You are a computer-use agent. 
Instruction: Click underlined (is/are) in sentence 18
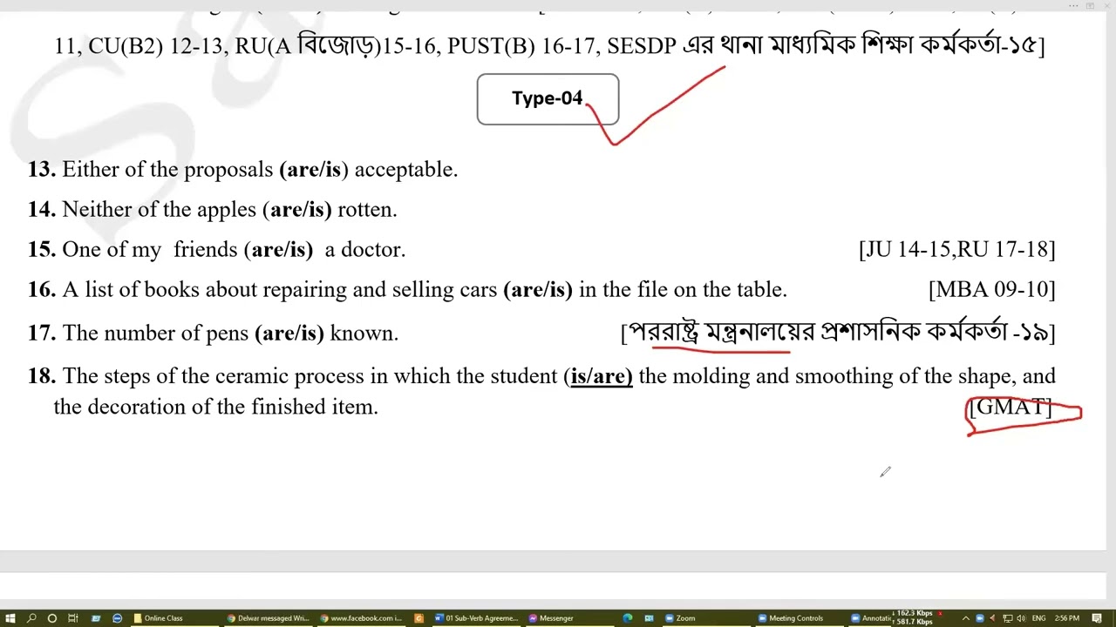(598, 376)
